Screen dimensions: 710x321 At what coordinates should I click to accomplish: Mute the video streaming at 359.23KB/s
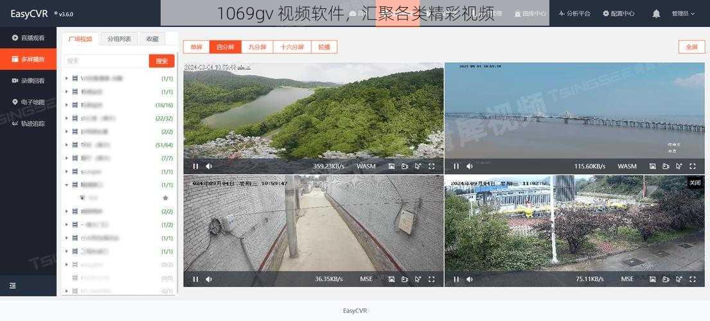[209, 166]
